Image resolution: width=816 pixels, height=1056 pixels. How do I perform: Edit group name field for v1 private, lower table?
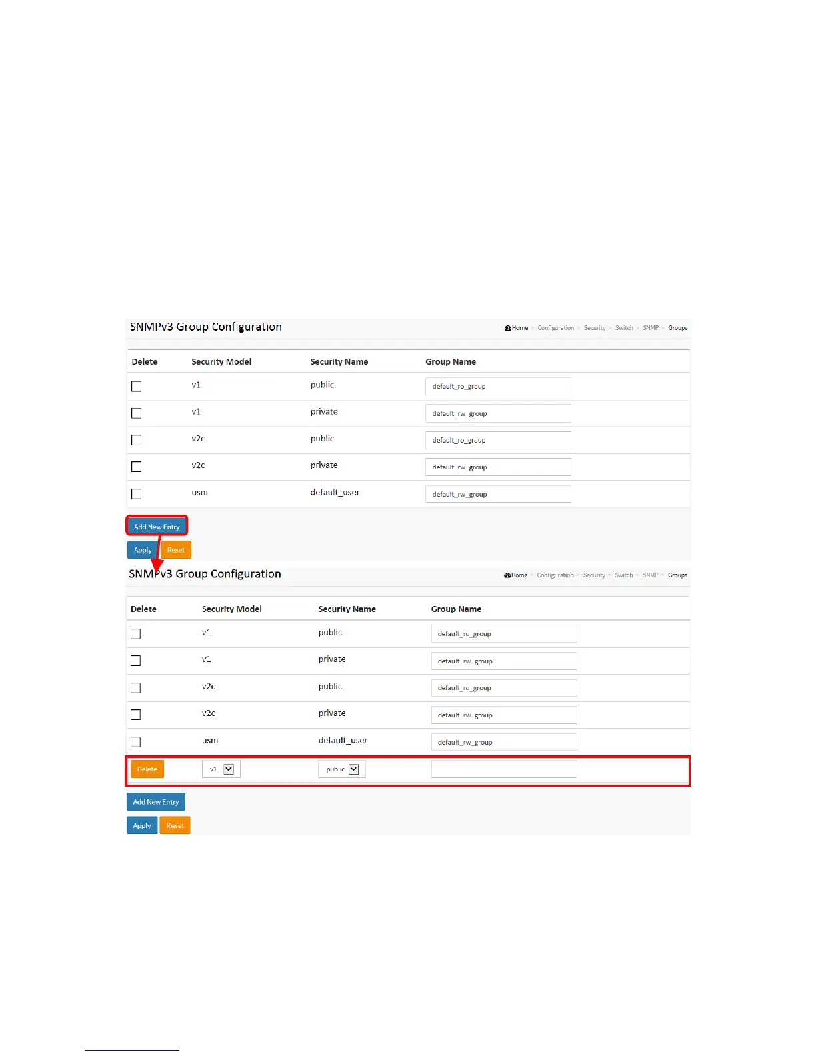tap(504, 661)
